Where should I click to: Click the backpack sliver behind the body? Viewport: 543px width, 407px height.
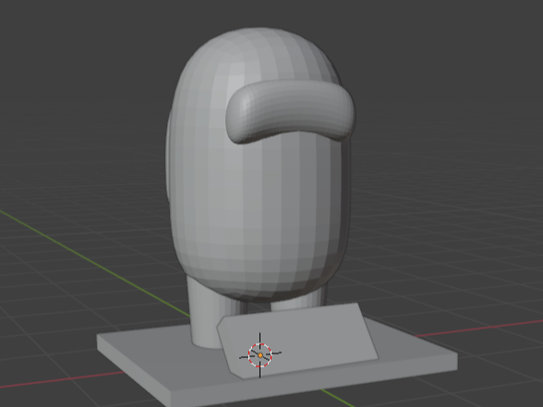(x=168, y=156)
